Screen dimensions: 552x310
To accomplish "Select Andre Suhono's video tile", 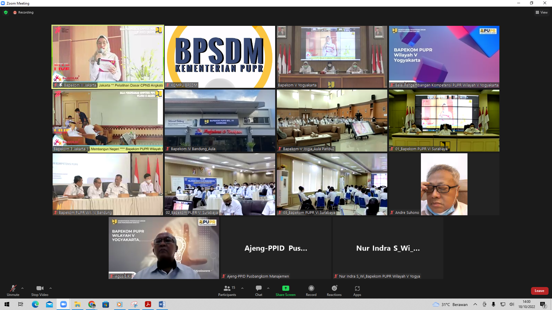I will tap(444, 184).
